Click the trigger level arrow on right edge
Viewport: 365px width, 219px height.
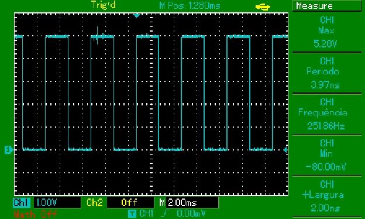[x=285, y=150]
